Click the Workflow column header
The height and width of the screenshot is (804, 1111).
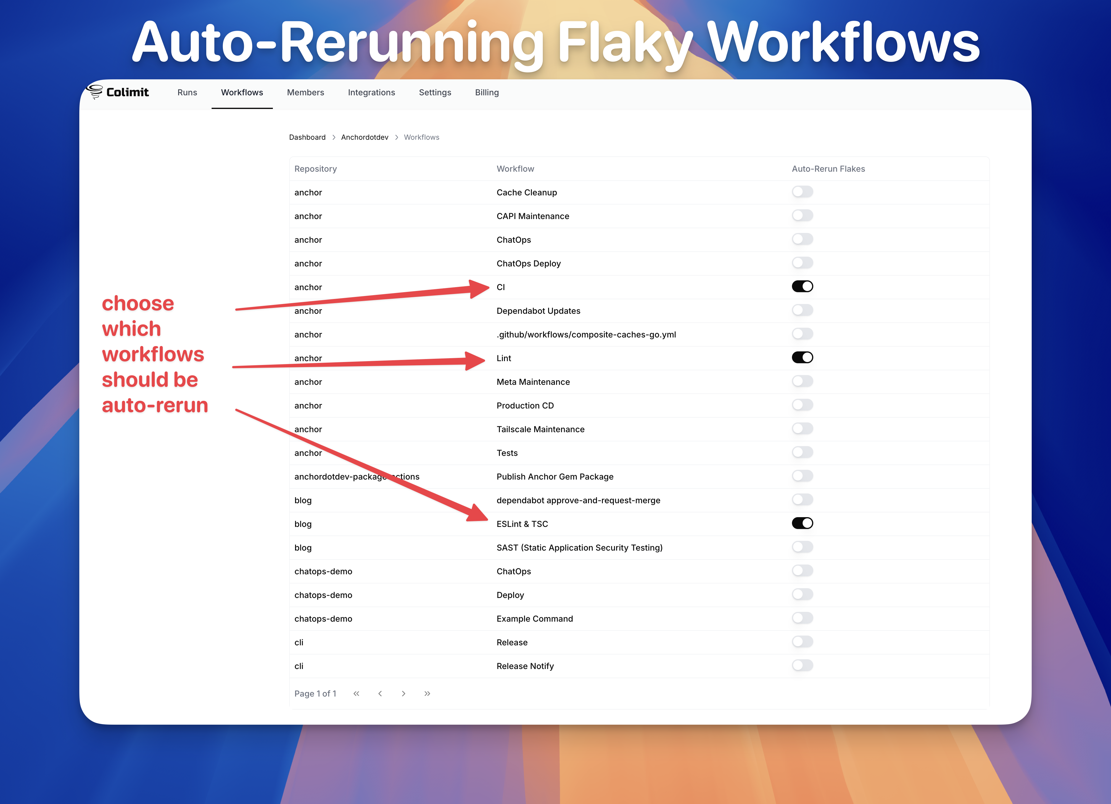coord(515,168)
